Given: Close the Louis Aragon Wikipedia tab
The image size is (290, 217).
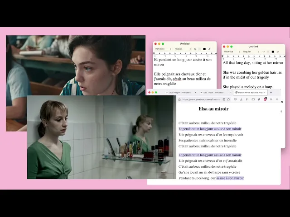Looking at the screenshot, I should coord(195,92).
